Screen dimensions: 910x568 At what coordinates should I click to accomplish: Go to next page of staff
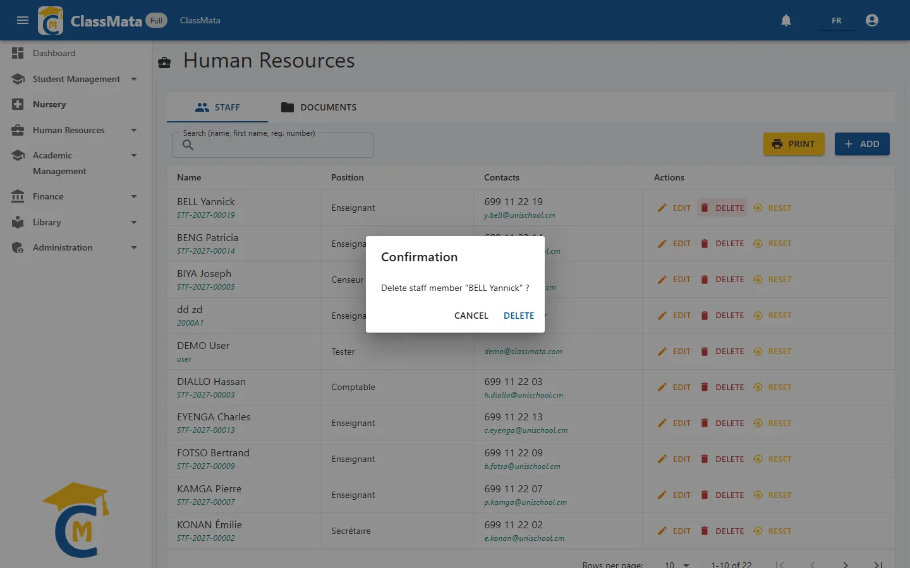point(845,564)
